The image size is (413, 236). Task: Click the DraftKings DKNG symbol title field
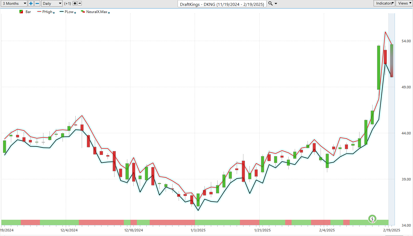pos(222,4)
